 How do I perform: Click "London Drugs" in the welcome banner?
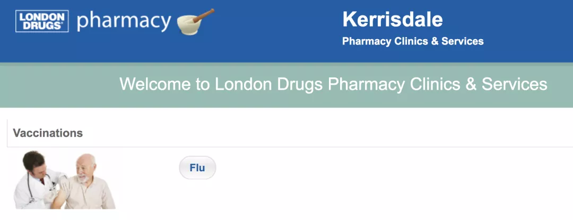point(269,84)
